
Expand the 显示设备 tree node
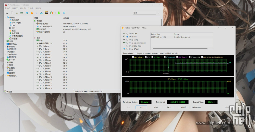pos(5,49)
